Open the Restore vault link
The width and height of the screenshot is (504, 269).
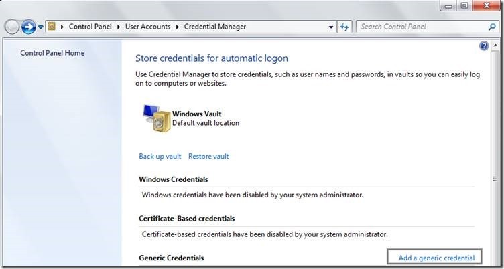point(208,157)
